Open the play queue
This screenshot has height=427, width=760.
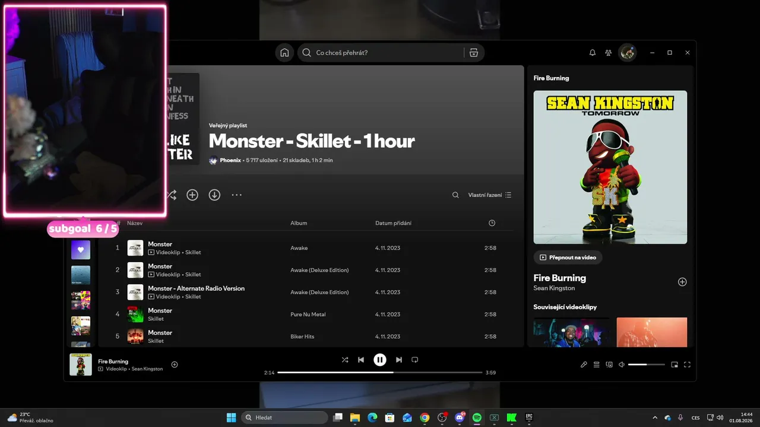click(597, 365)
